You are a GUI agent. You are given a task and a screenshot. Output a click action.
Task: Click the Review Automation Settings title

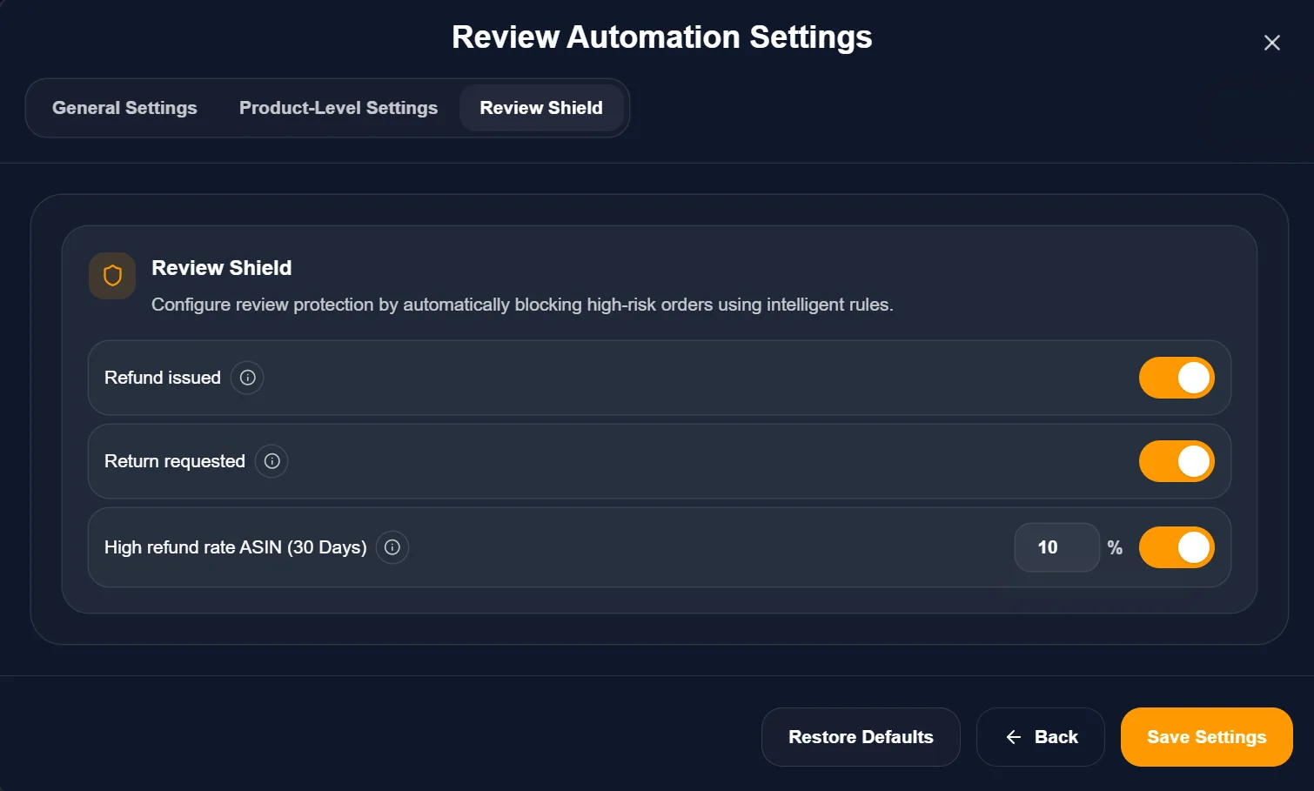(662, 37)
